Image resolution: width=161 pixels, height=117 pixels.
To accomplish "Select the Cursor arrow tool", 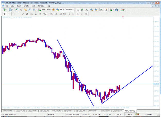I will click(x=4, y=14).
